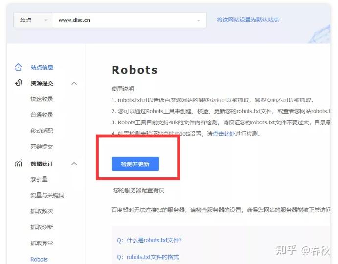This screenshot has height=264, width=338.
Task: Open FAQ 什么是robots.txt文件?
Action: (149, 240)
